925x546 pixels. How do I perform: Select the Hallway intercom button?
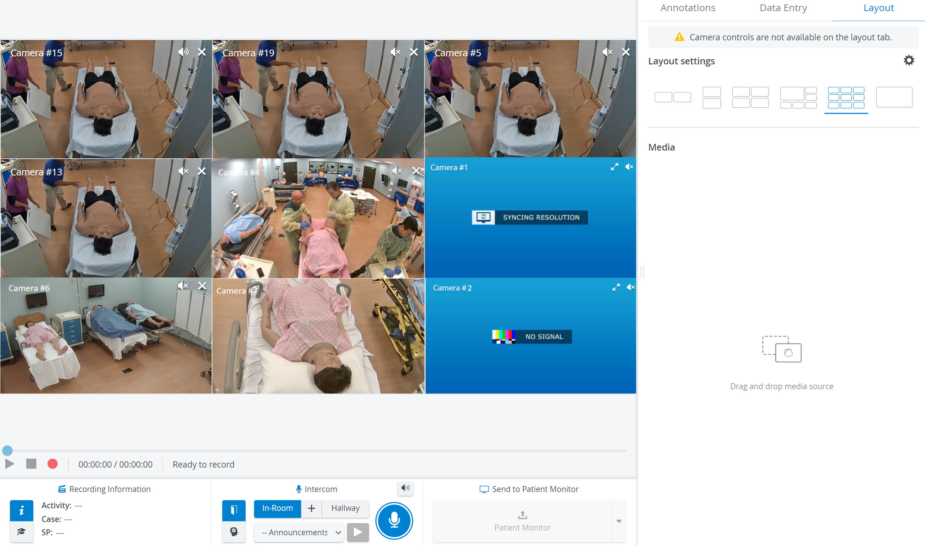tap(345, 508)
